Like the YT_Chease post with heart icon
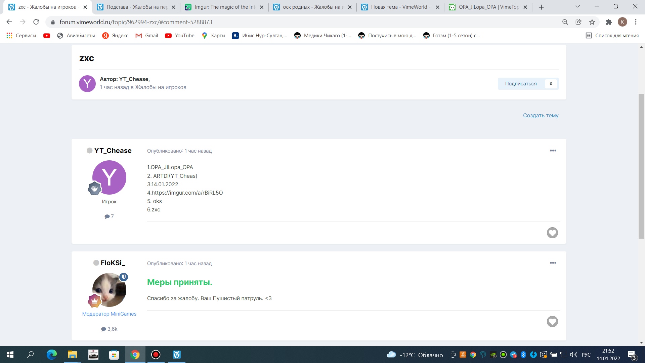This screenshot has height=363, width=645. point(552,233)
